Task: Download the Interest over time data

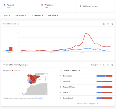Action: tap(104, 24)
